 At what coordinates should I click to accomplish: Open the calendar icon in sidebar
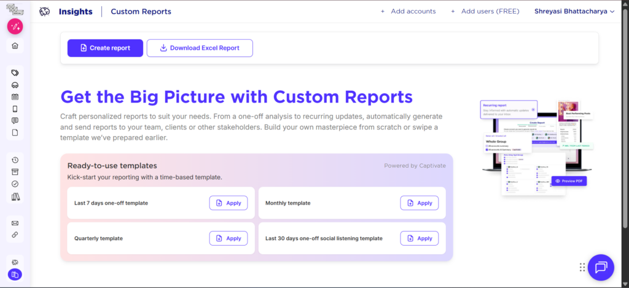[15, 96]
